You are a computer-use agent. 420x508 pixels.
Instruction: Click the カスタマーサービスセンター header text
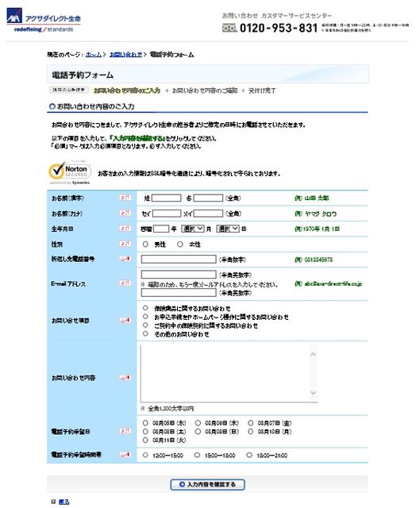coord(296,16)
